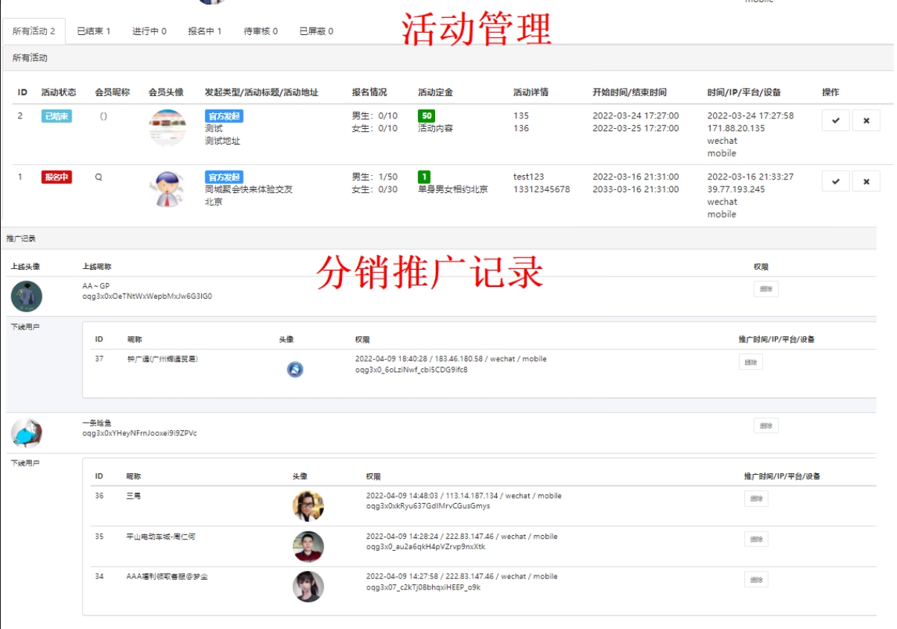The height and width of the screenshot is (629, 897).
Task: Click the red 报名中 status badge
Action: click(x=56, y=177)
